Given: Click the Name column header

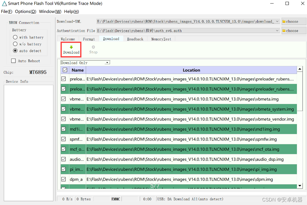Looking at the screenshot, I should (78, 70).
